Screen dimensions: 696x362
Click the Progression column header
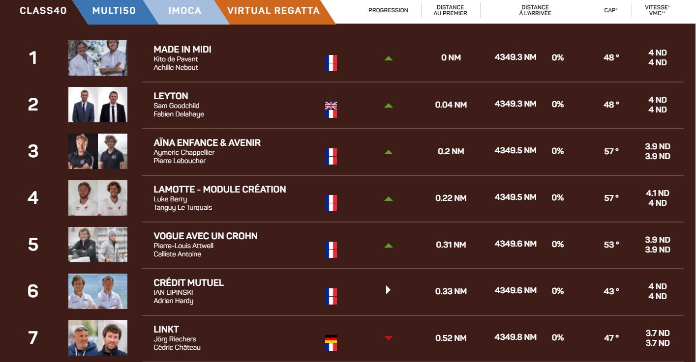pos(388,10)
